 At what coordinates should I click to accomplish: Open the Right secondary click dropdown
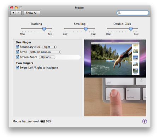point(49,47)
